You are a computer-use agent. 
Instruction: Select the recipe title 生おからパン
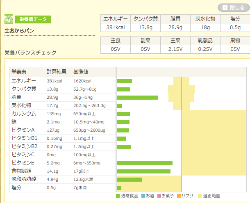click(19, 31)
